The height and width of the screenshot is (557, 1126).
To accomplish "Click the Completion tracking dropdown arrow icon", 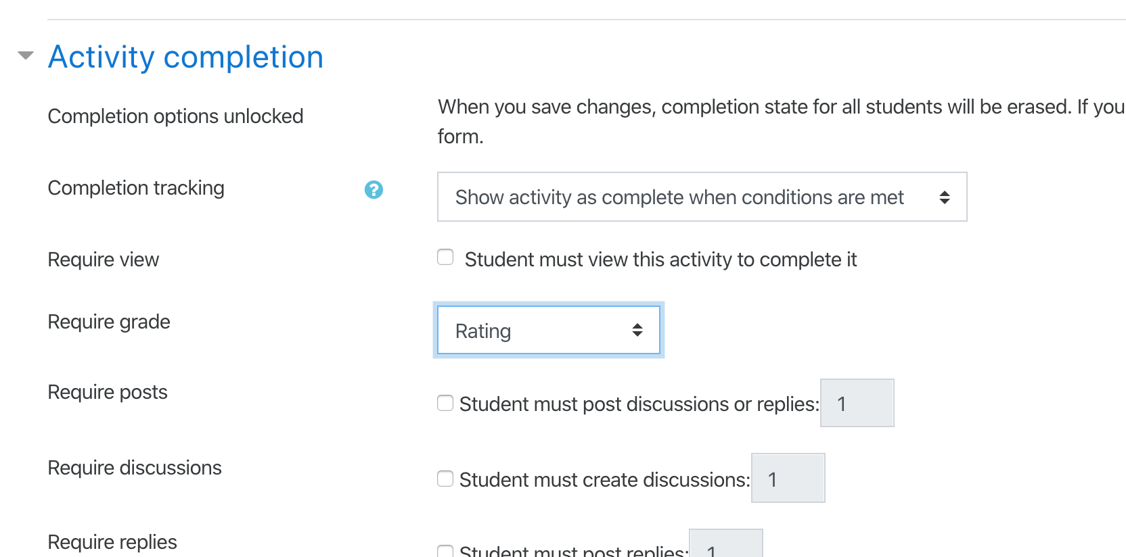I will (945, 197).
